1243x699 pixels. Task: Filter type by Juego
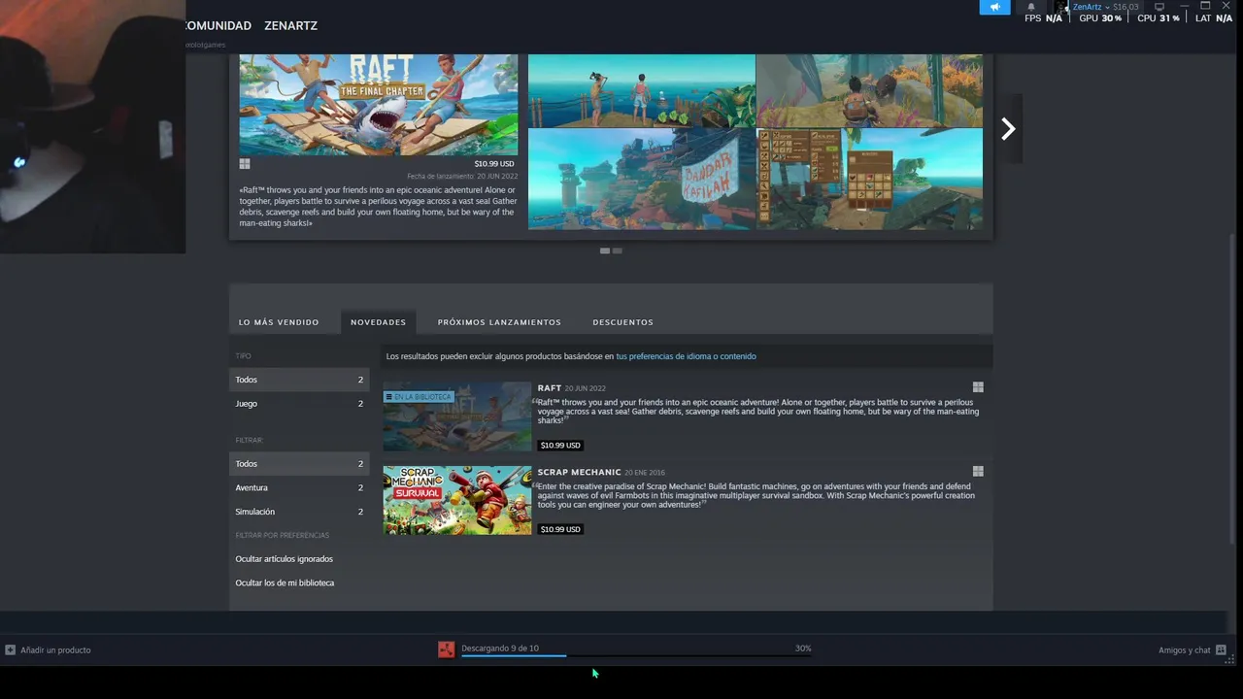click(x=299, y=404)
